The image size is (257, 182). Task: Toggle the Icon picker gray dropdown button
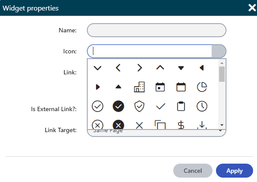pos(219,51)
